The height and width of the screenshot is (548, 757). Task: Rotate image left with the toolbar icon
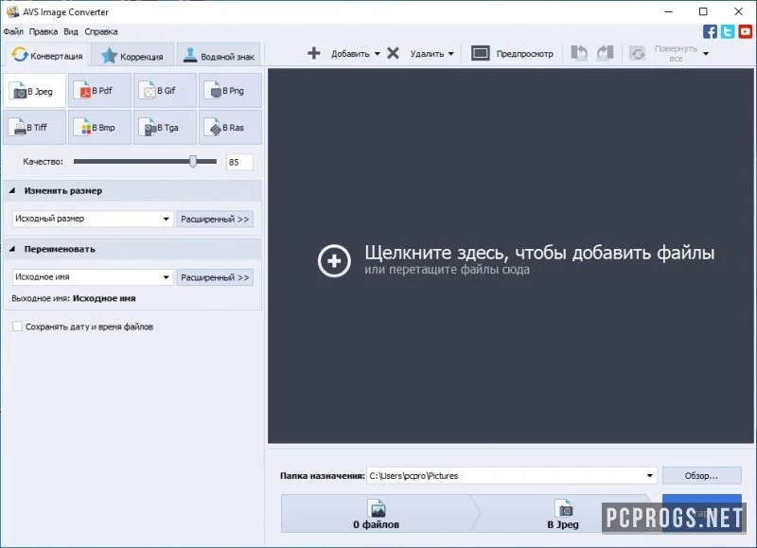(579, 53)
